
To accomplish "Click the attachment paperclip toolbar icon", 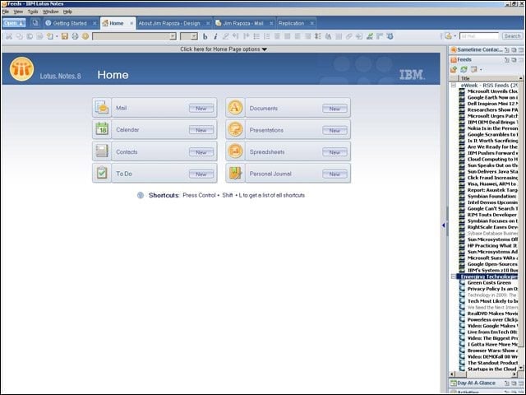I will coord(348,36).
